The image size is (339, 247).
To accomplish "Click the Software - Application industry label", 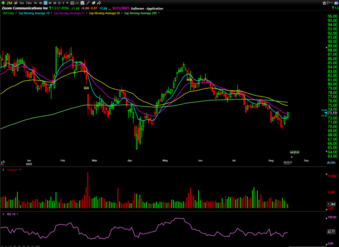I will tap(147, 8).
